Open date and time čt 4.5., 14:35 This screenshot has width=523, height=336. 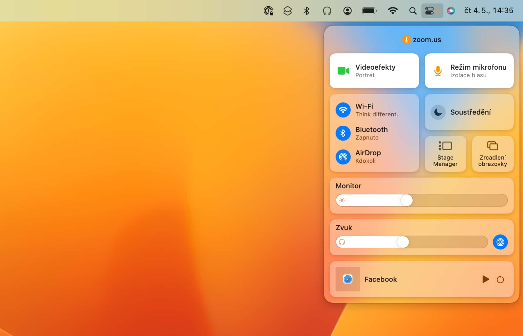pos(489,11)
